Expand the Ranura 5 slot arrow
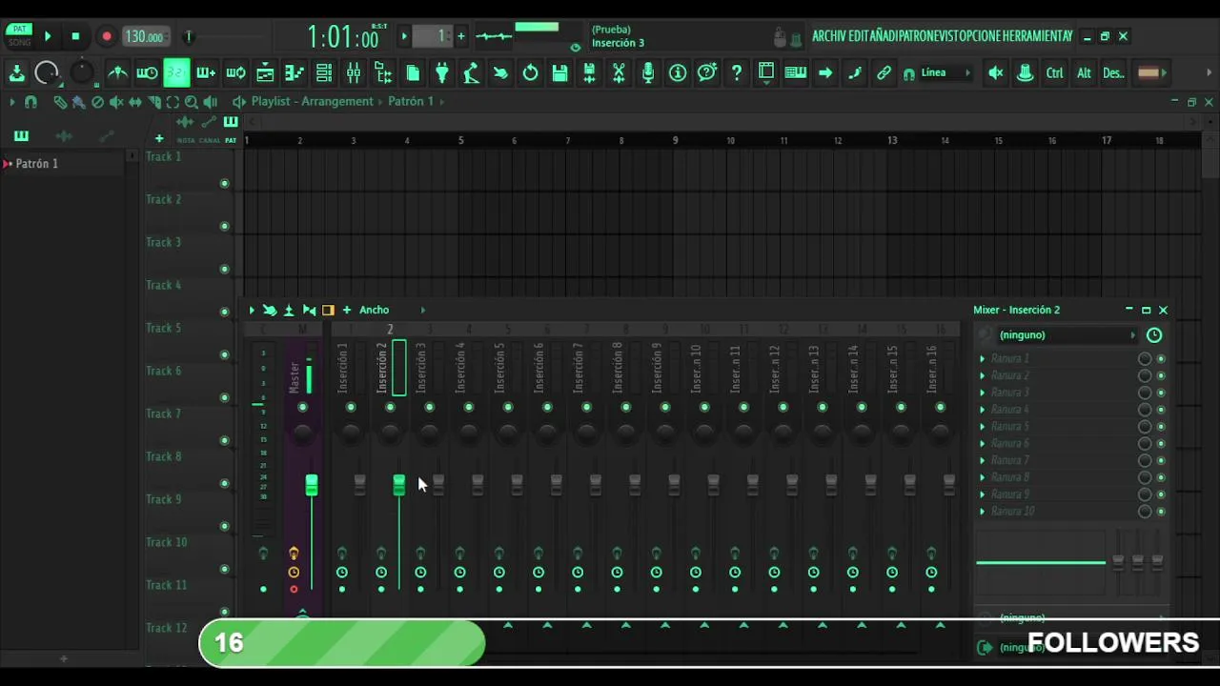1220x686 pixels. (983, 427)
